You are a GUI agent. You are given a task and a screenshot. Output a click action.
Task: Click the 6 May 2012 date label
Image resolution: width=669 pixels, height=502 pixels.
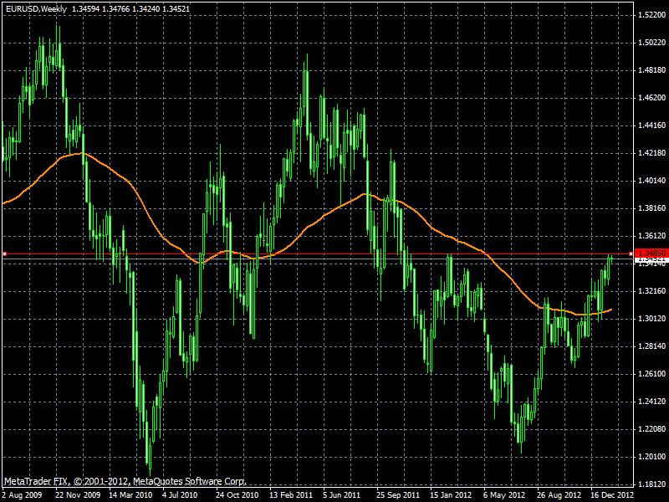pyautogui.click(x=504, y=494)
